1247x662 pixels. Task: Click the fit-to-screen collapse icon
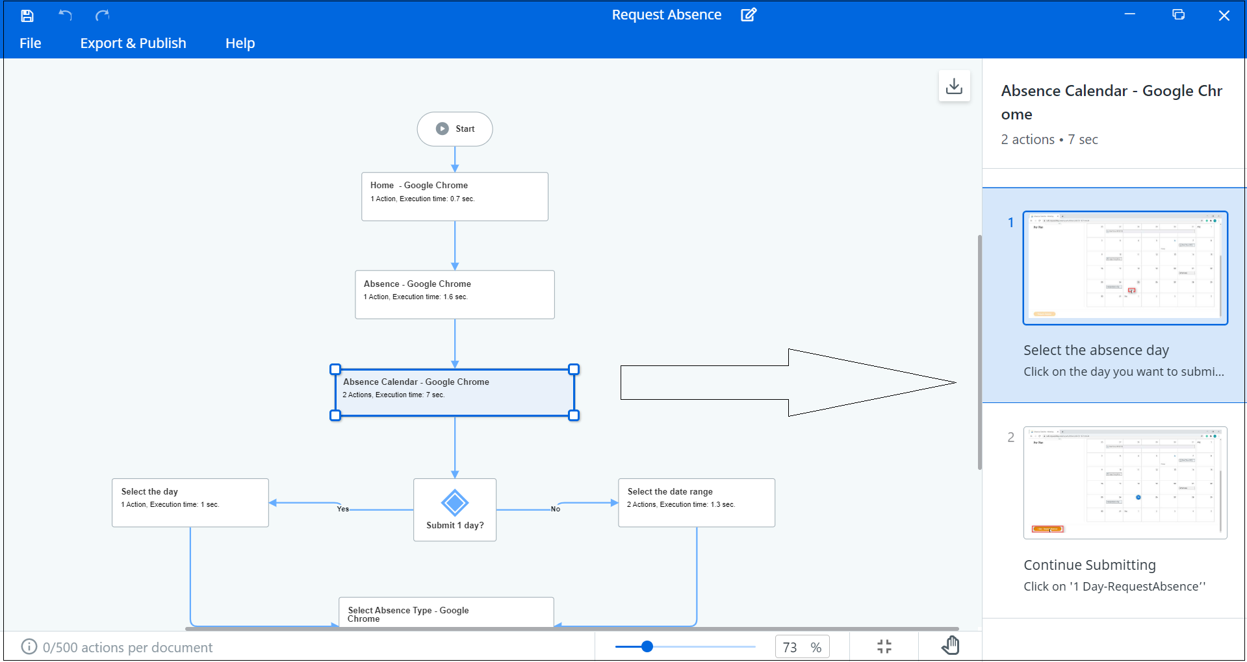(884, 646)
